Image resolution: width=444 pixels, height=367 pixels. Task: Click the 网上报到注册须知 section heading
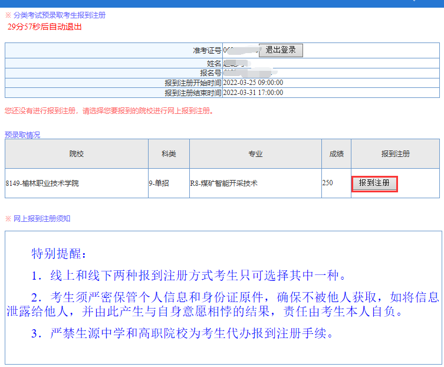(x=41, y=219)
